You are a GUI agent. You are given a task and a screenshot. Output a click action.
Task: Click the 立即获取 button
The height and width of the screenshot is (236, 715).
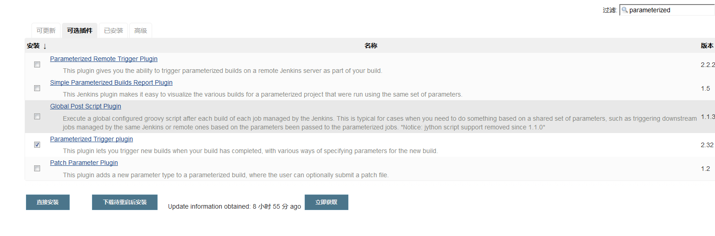[327, 202]
